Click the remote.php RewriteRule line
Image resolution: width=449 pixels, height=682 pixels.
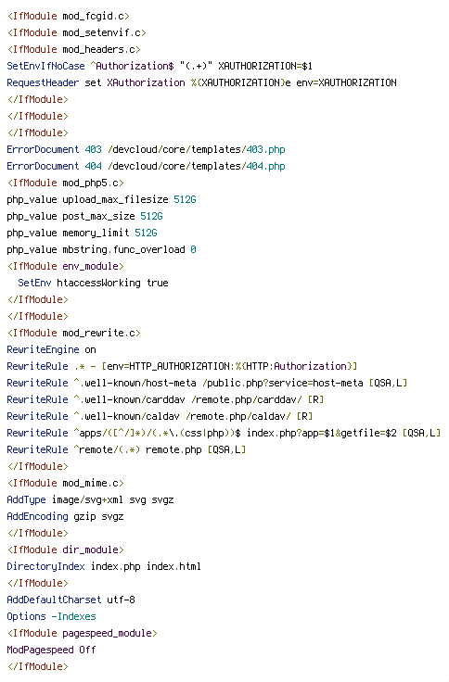126,449
